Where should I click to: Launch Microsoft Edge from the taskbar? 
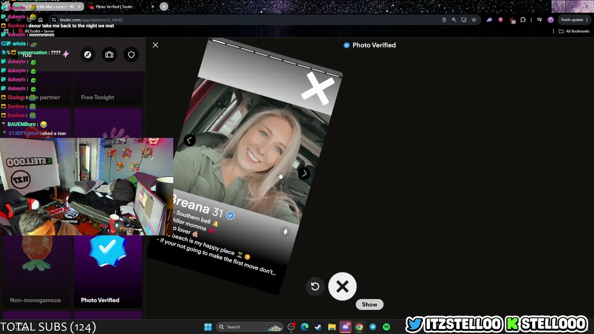pyautogui.click(x=305, y=327)
